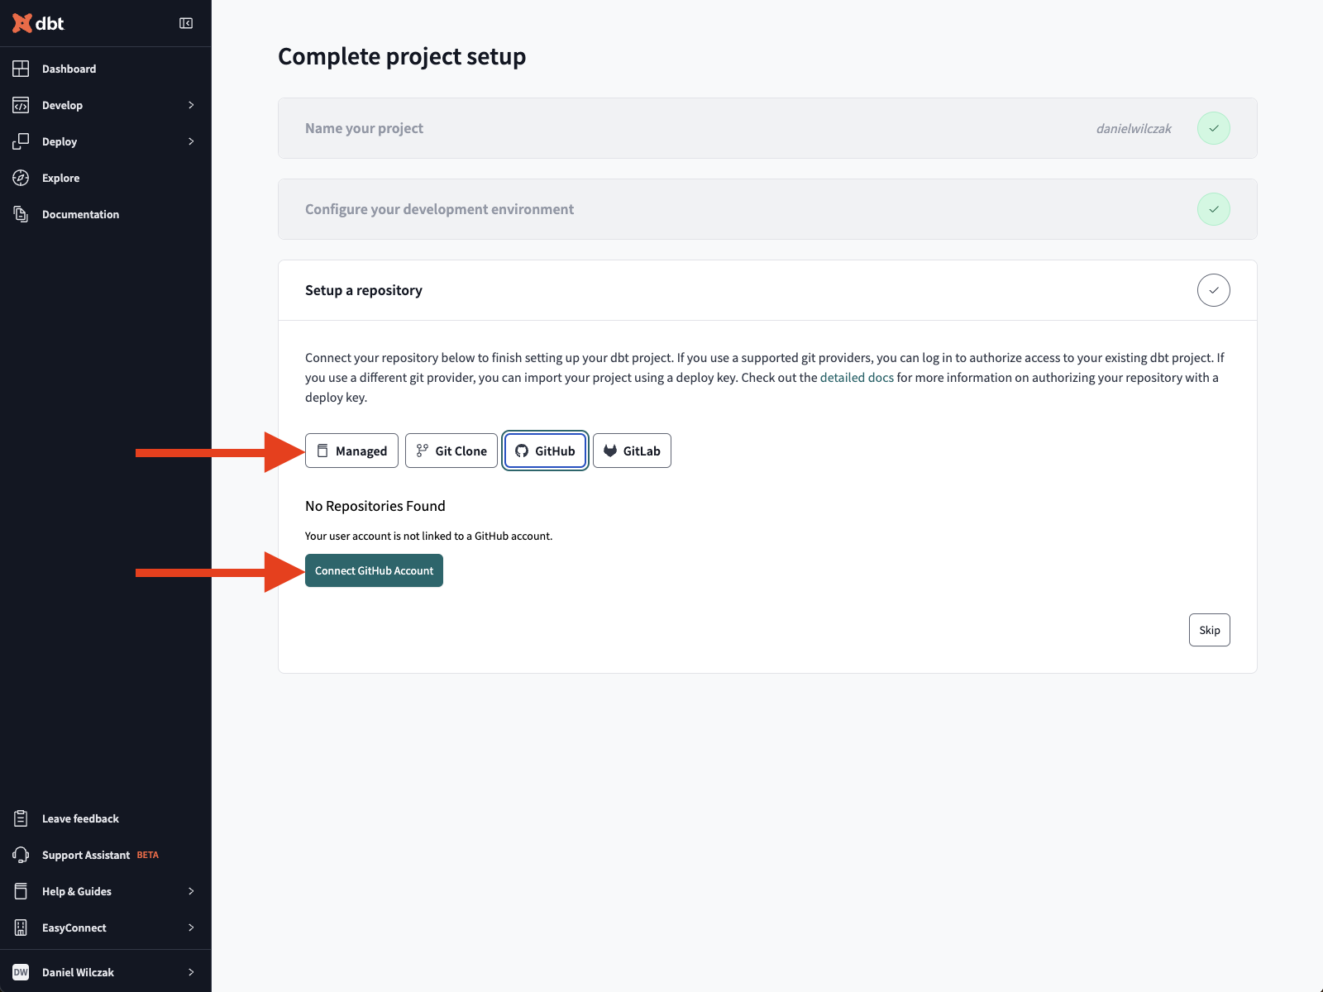The image size is (1323, 992).
Task: Click the Skip button
Action: (1209, 630)
